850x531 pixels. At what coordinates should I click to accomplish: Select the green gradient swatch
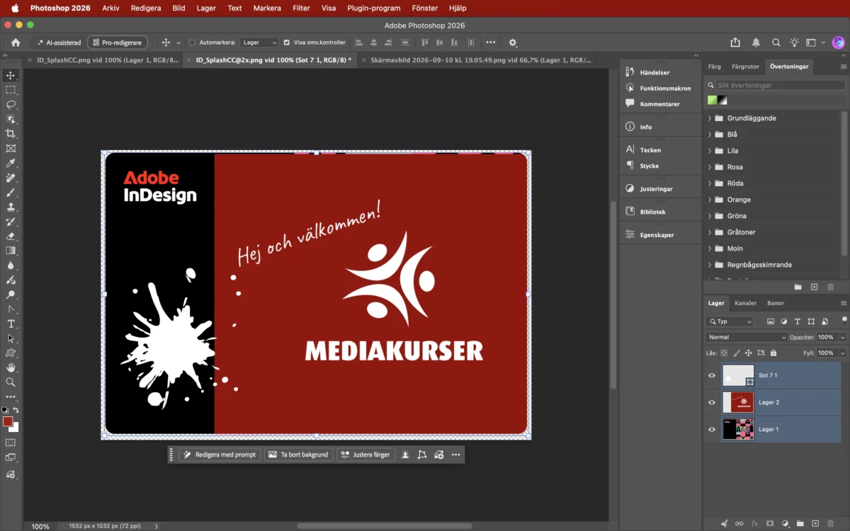pos(712,101)
